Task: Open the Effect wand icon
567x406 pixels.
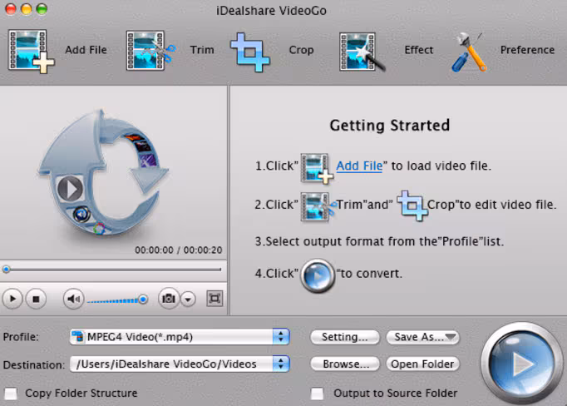Action: 362,52
